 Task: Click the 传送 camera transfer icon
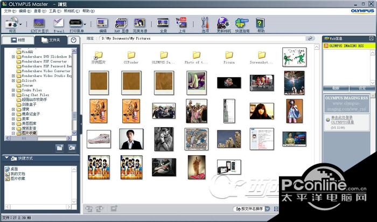point(11,23)
